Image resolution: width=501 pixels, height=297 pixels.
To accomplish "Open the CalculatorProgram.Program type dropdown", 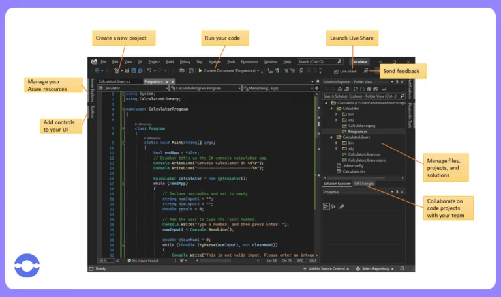I will [x=205, y=88].
